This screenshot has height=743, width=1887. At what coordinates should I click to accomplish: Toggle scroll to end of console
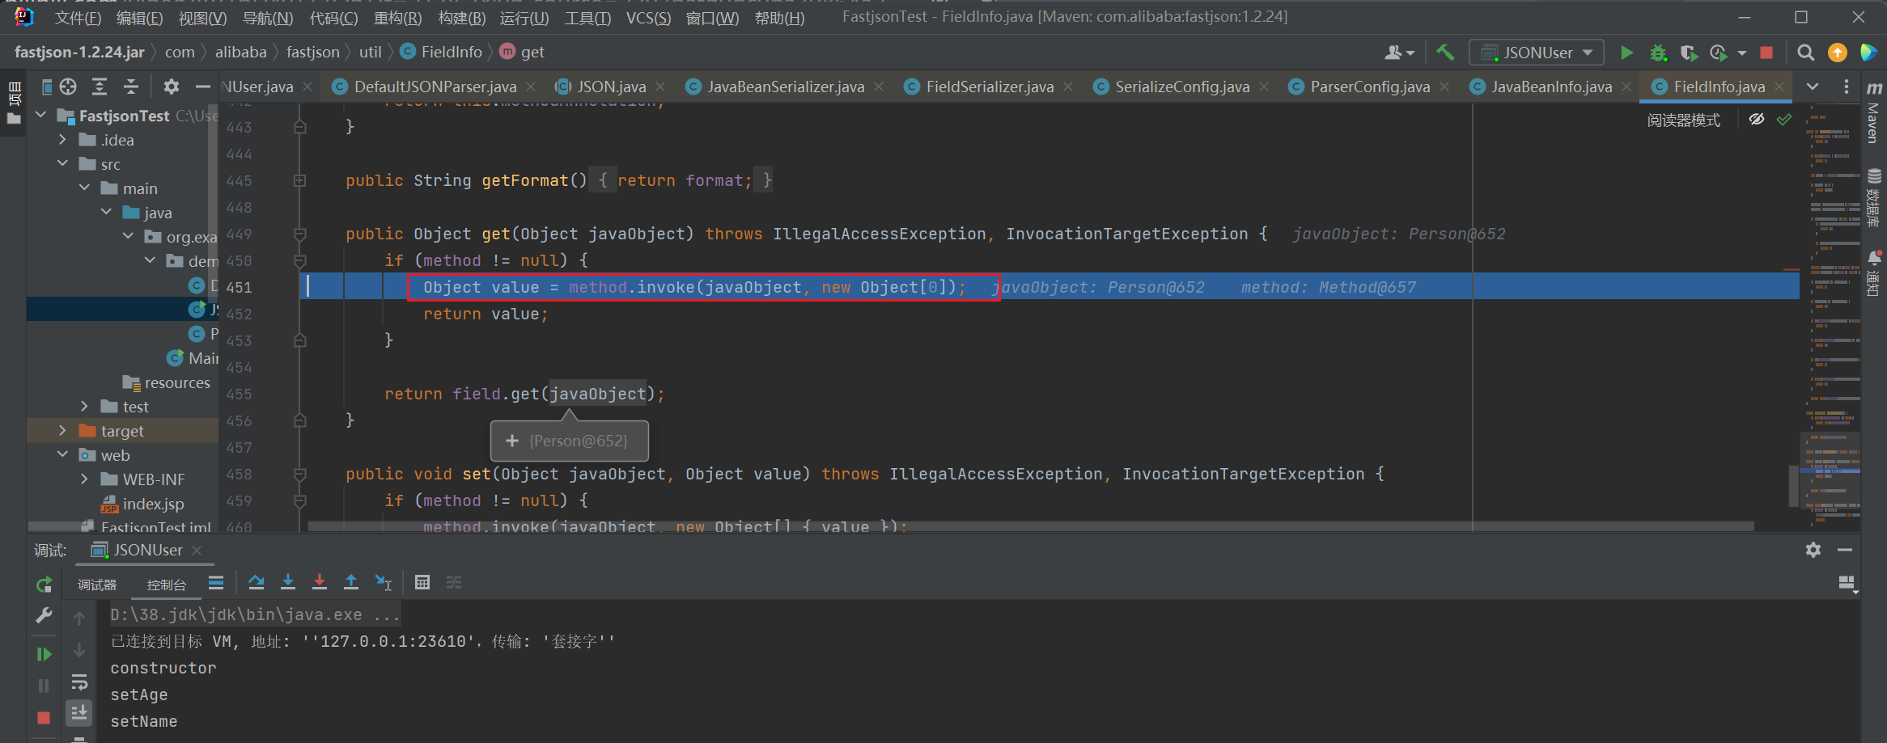pyautogui.click(x=79, y=712)
